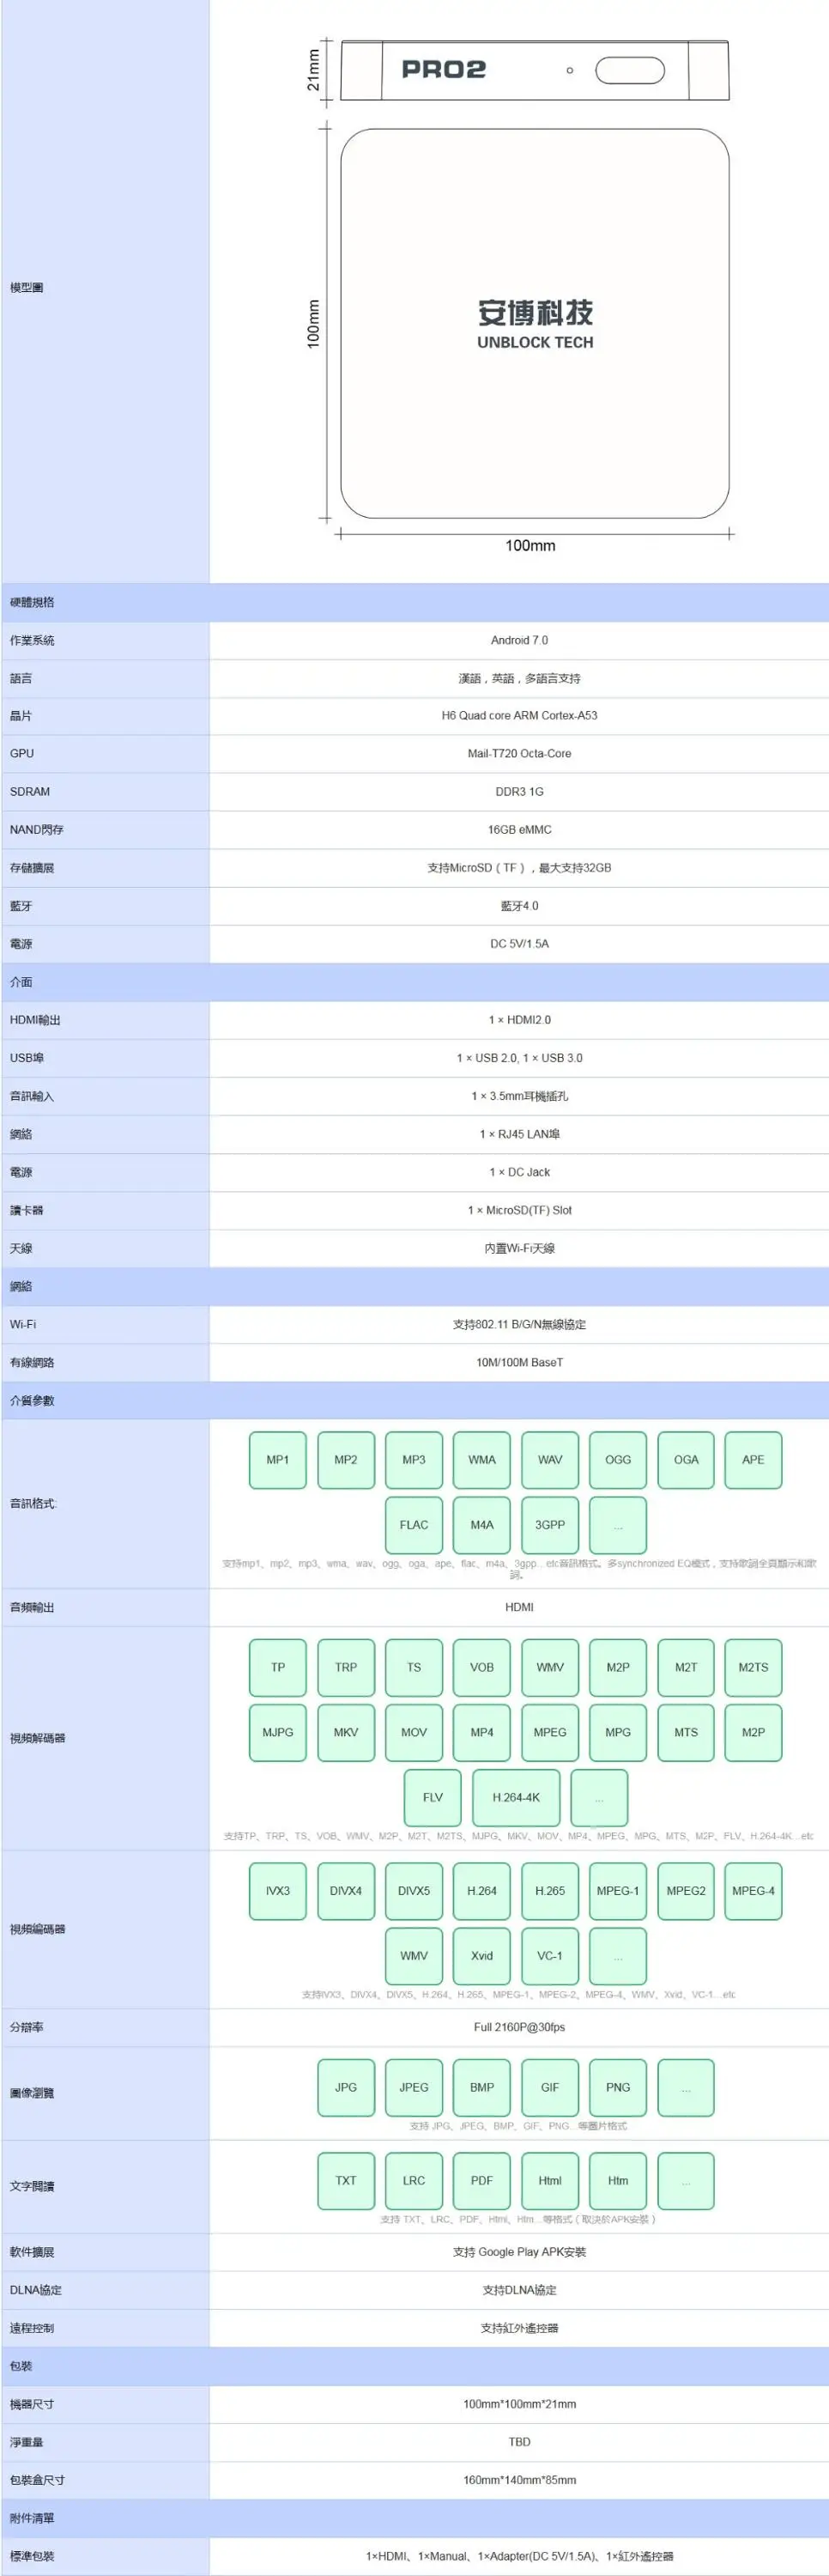
Task: Click the OGG format tile
Action: tap(617, 1460)
